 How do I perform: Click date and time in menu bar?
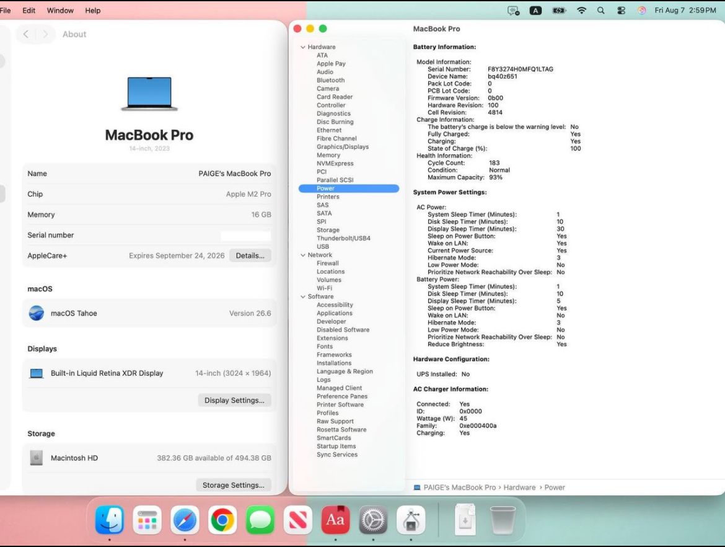click(x=685, y=10)
